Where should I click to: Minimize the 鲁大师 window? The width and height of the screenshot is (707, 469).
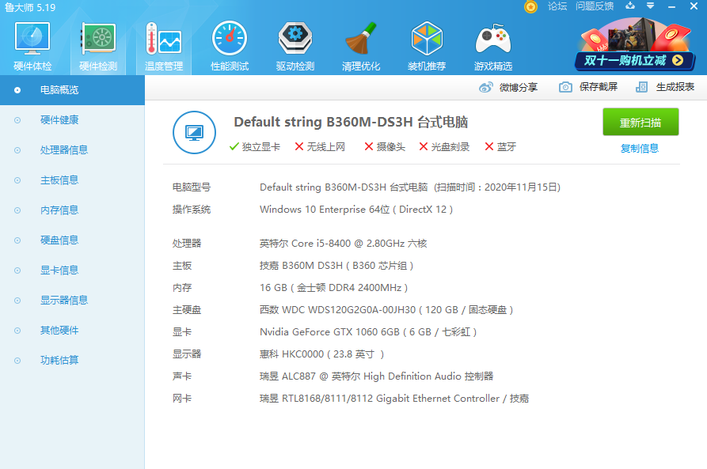[672, 7]
